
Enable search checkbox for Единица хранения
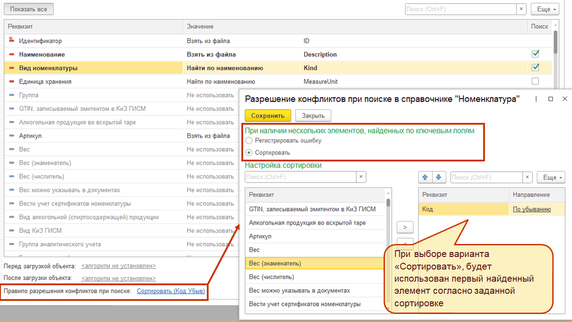[535, 81]
